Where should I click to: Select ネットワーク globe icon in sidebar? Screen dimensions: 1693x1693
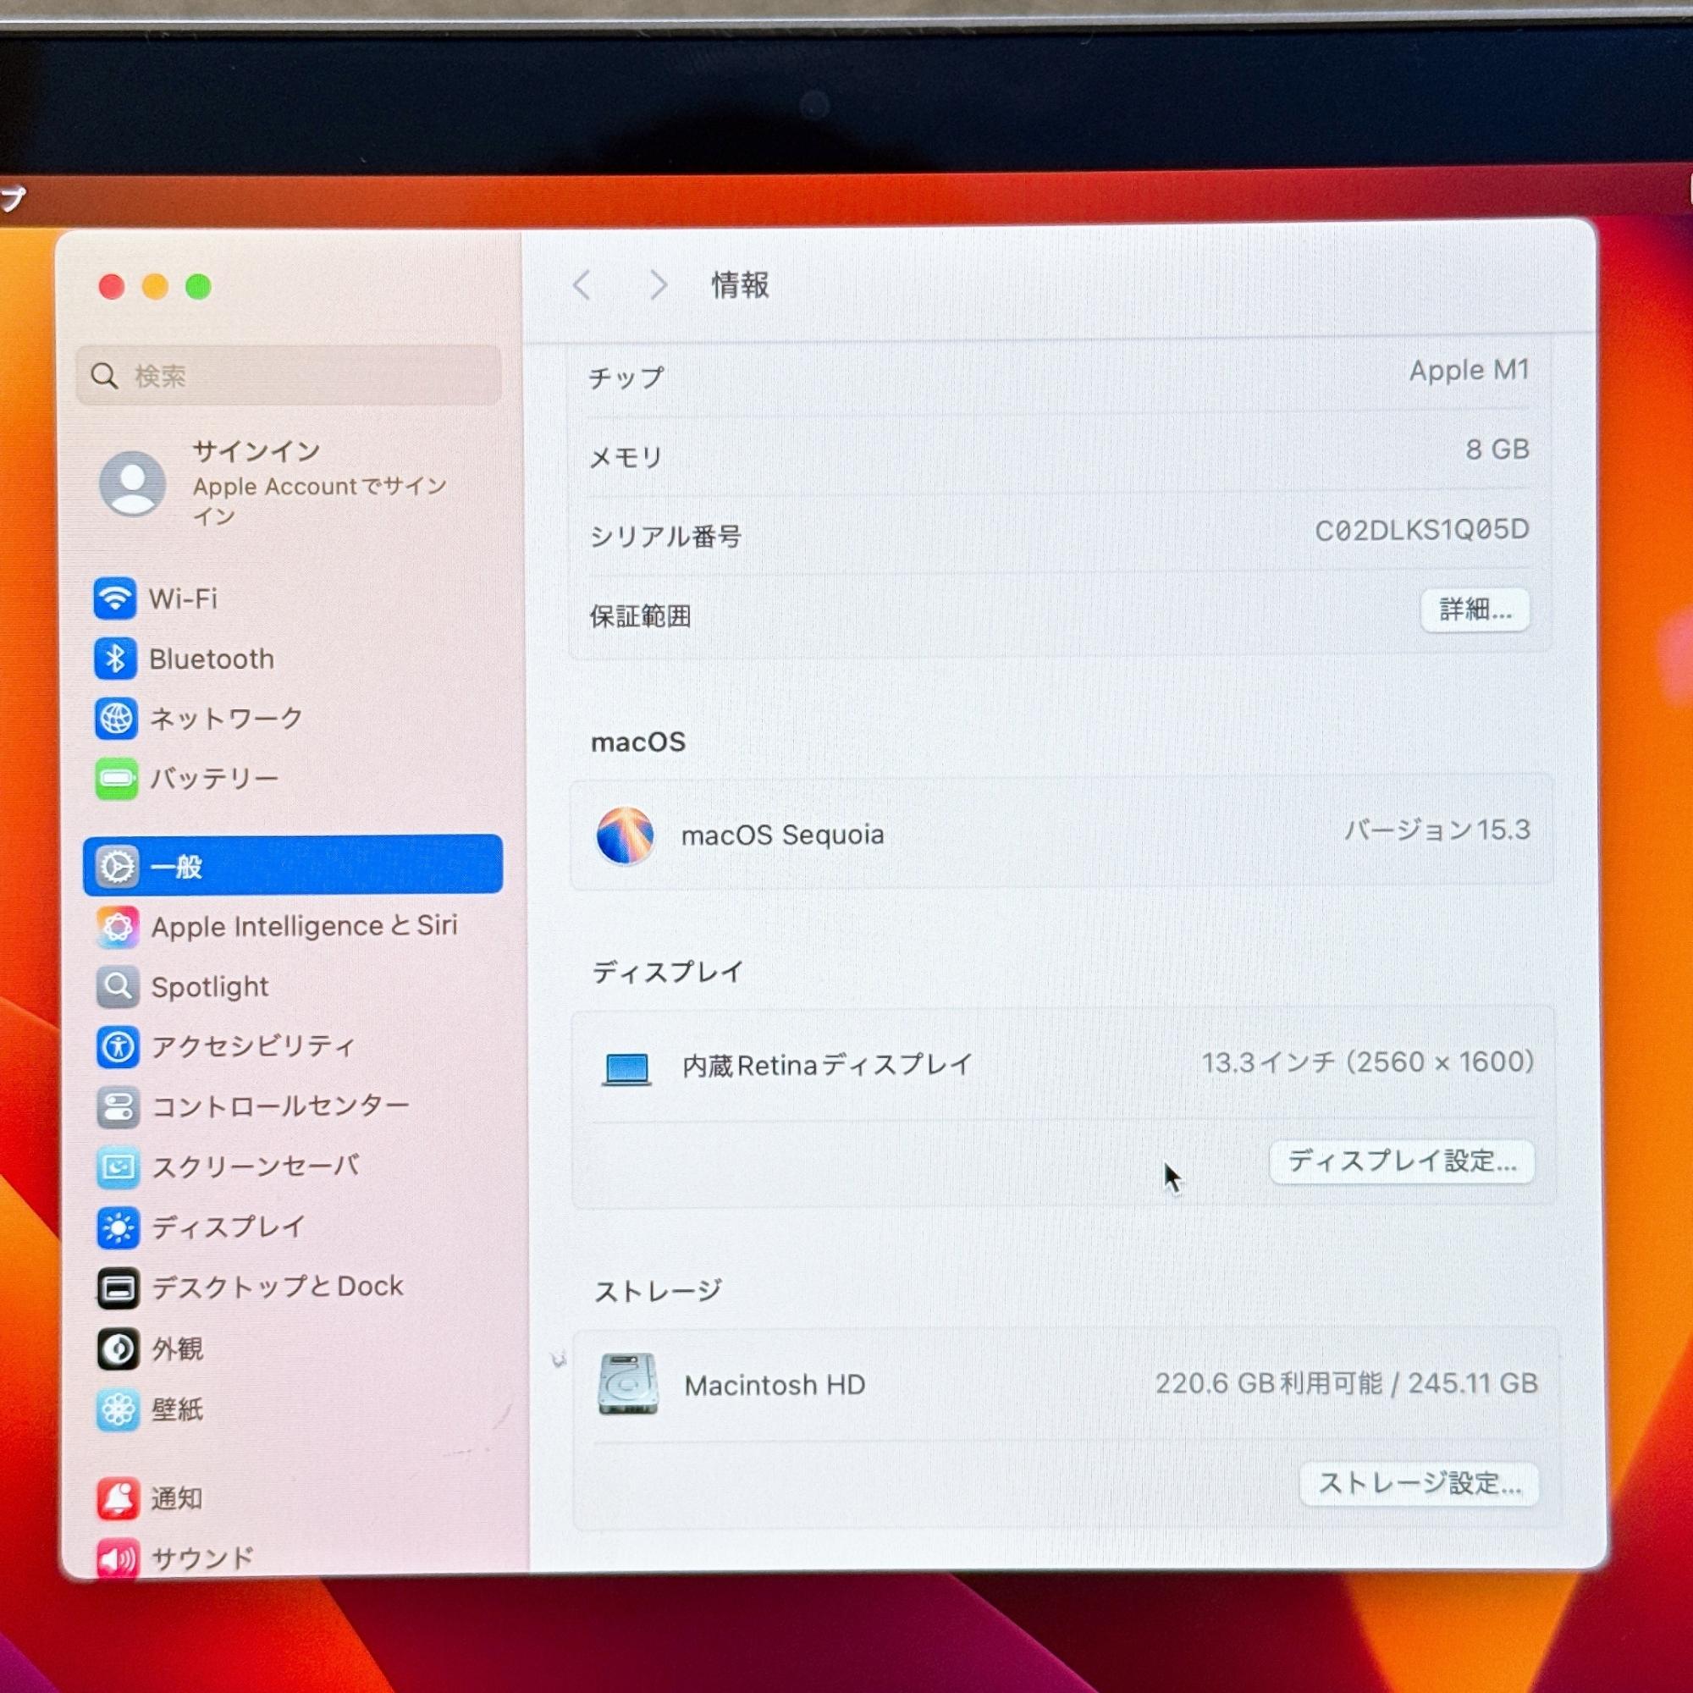pyautogui.click(x=116, y=719)
